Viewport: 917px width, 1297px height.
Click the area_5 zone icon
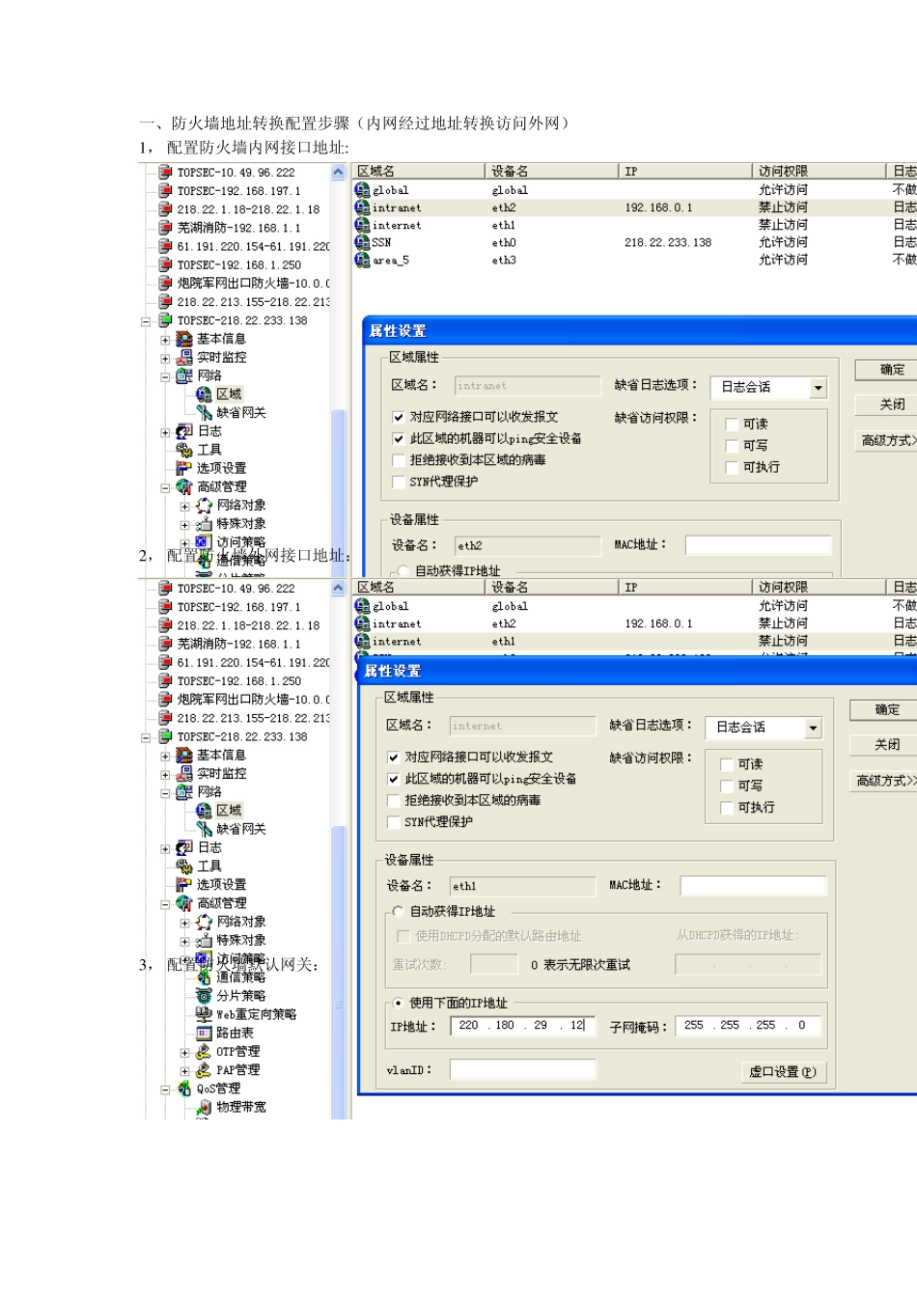pyautogui.click(x=363, y=260)
